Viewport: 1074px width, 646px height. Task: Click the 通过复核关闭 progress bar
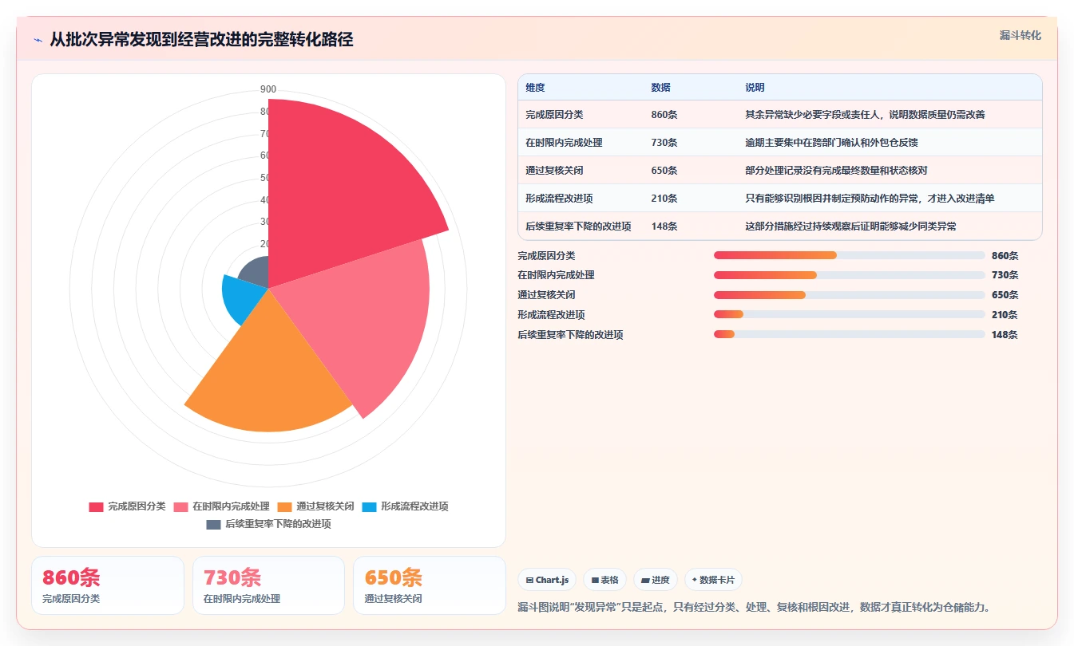tap(849, 295)
